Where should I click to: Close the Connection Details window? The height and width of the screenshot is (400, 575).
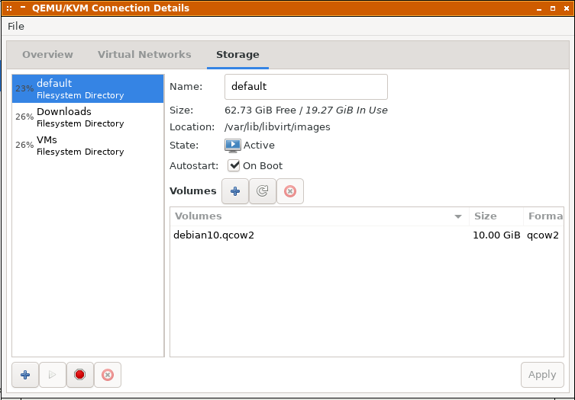(567, 8)
